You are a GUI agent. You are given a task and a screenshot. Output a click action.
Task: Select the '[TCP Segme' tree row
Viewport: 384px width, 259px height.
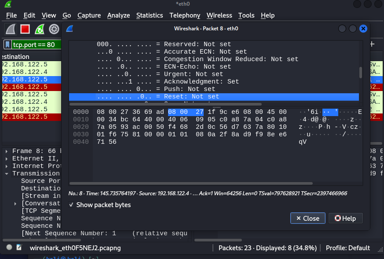pos(40,211)
